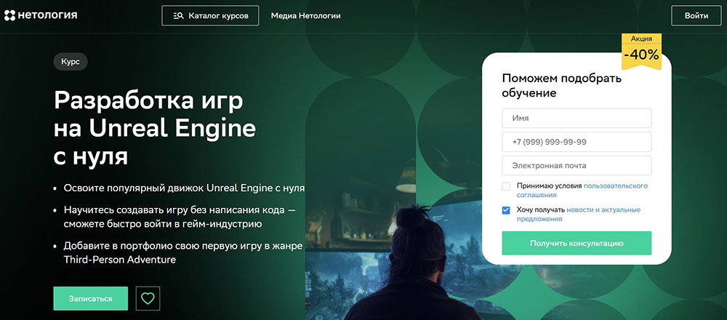Go to Медиа Нетологии
The image size is (727, 320).
[305, 16]
